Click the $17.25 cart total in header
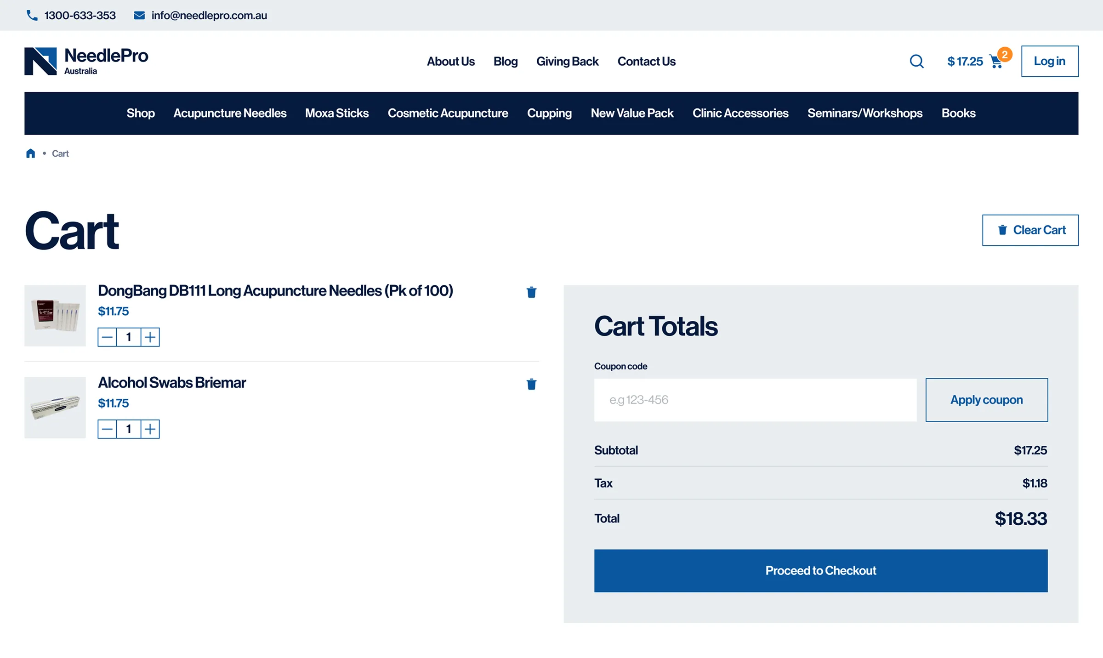This screenshot has height=658, width=1103. [965, 61]
